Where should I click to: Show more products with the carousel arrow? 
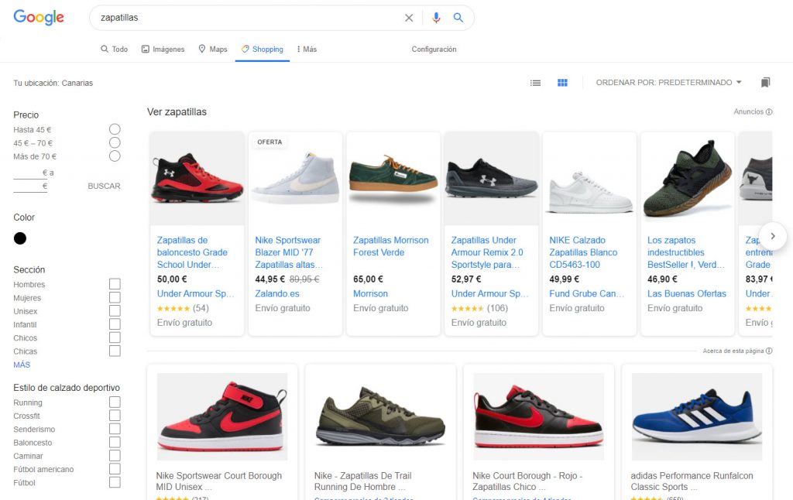click(772, 236)
